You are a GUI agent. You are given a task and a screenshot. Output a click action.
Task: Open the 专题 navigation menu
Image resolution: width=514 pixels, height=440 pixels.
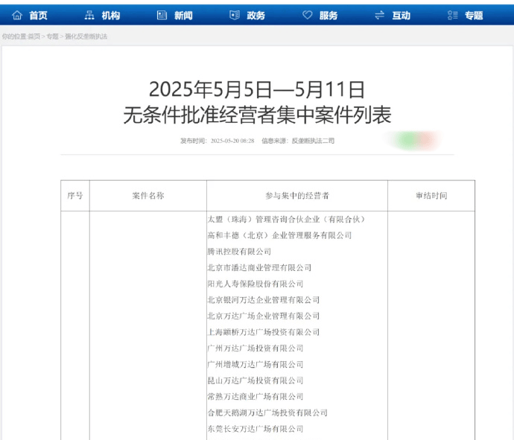pos(474,16)
